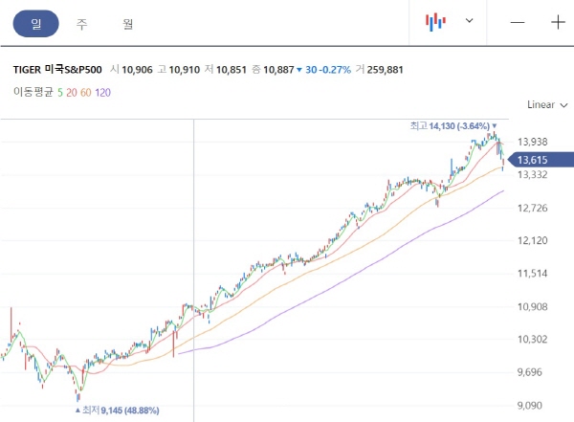The width and height of the screenshot is (574, 422).
Task: Click the opening price value 10,906
Action: (x=137, y=70)
